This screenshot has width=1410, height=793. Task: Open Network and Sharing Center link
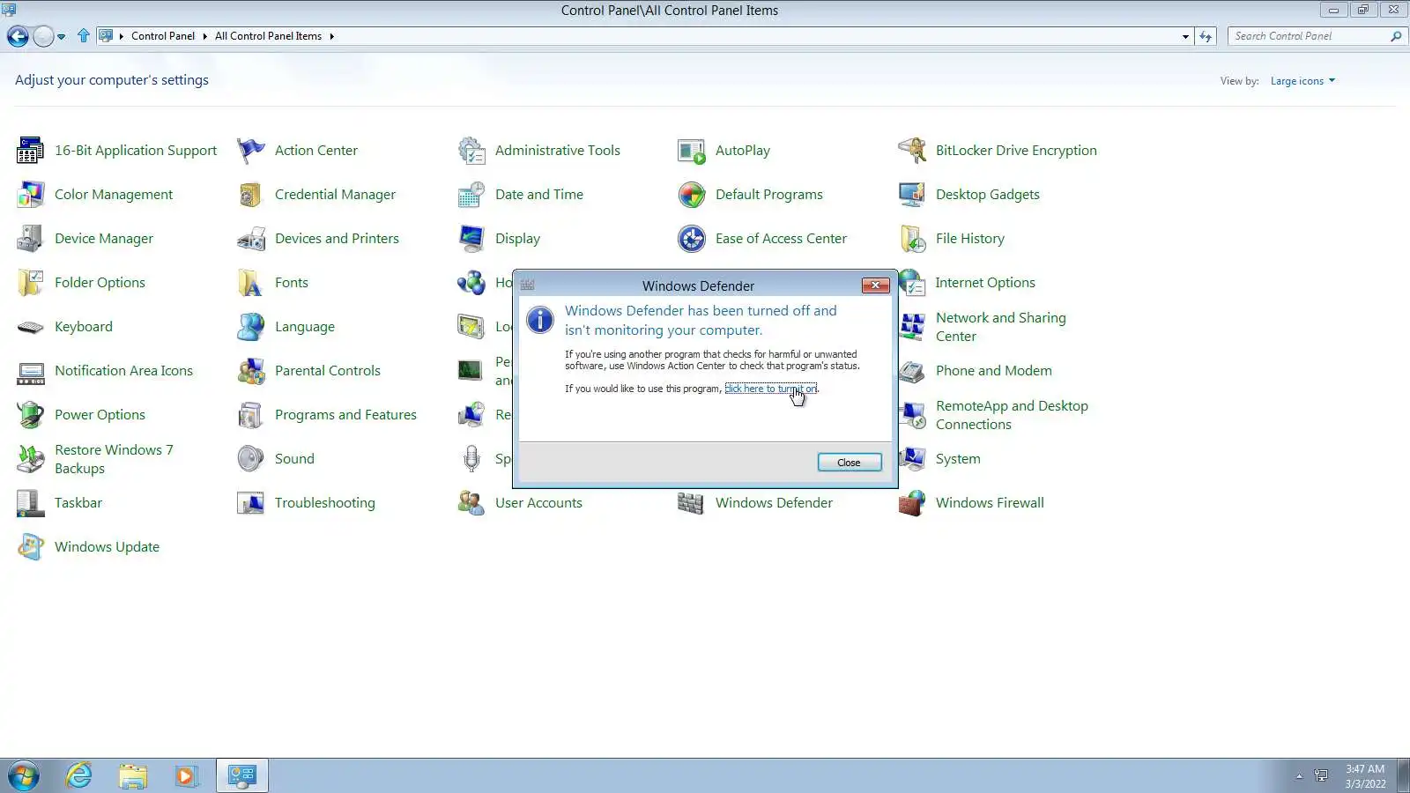click(x=1000, y=327)
